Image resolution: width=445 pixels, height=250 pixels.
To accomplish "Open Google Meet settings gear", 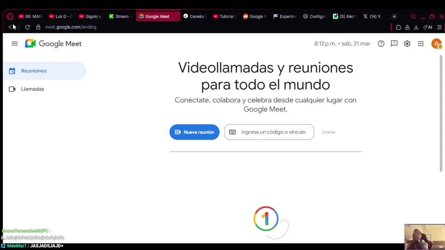I will (x=407, y=44).
